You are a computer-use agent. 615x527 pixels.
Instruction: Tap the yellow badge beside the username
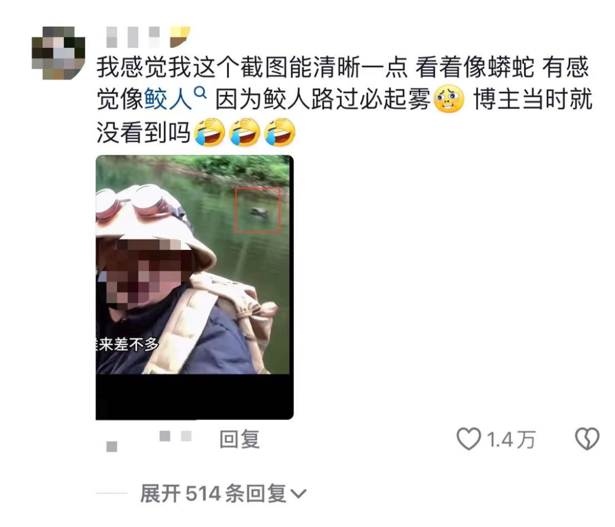pos(180,37)
